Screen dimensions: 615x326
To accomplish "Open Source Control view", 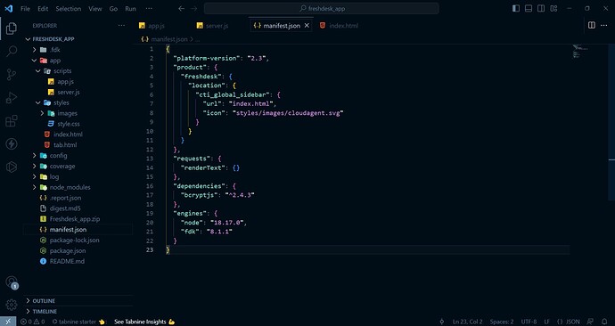I will click(12, 74).
